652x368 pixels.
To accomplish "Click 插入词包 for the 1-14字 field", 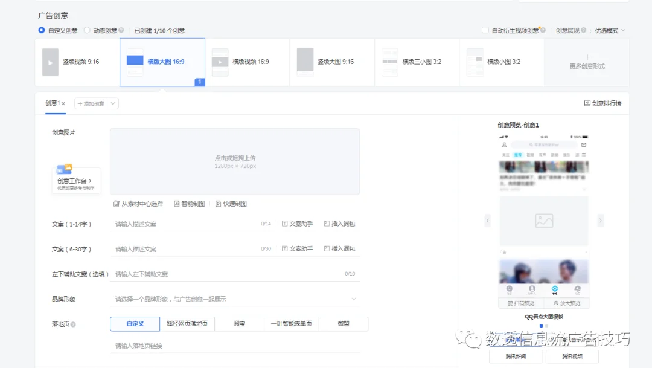I will [x=339, y=224].
